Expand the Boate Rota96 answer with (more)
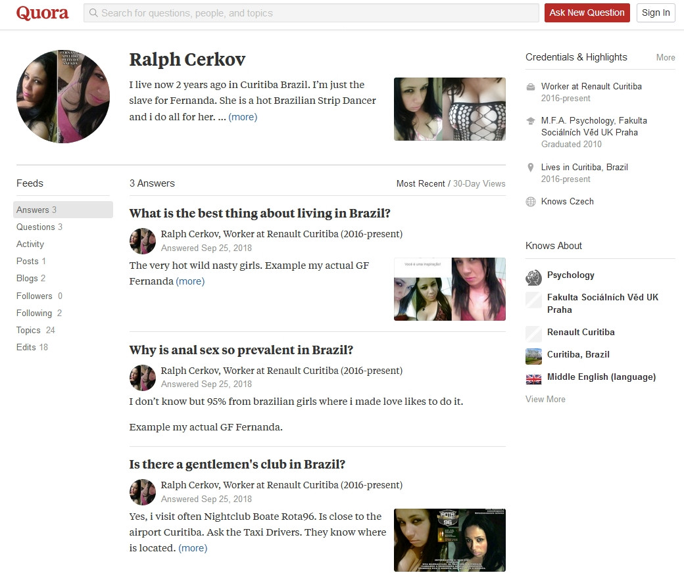Image resolution: width=684 pixels, height=577 pixels. coord(193,548)
